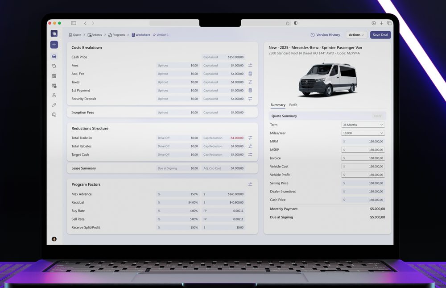
Task: Open the Miles/Year dropdown showing 10,000
Action: click(x=363, y=133)
